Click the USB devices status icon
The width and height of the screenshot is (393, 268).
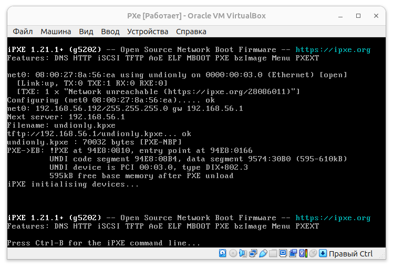[263, 253]
